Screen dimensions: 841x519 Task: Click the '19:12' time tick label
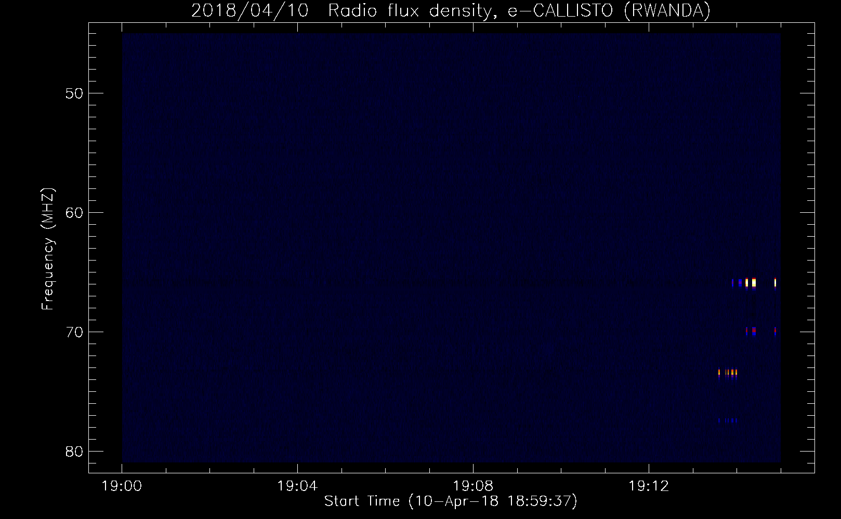649,486
